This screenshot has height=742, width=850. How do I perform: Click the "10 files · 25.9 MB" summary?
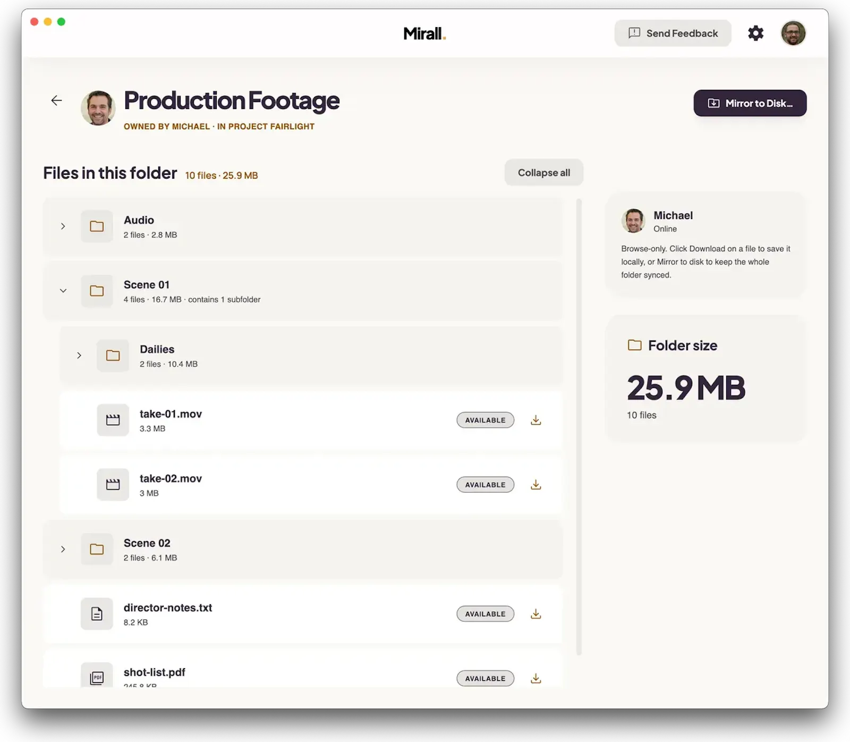[222, 175]
